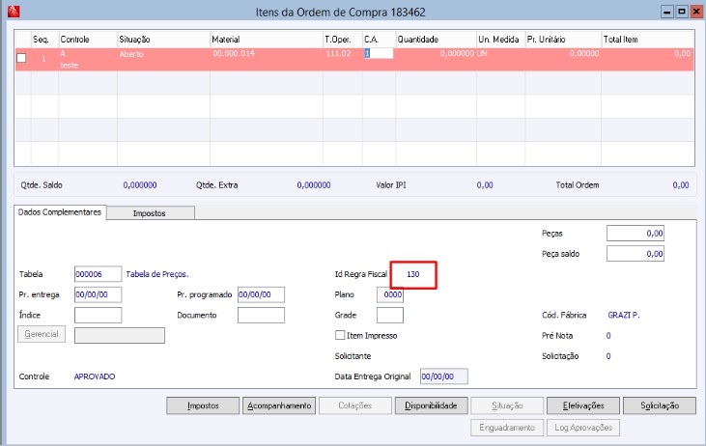Switch to the Impostos tab
Image resolution: width=706 pixels, height=446 pixels.
pos(150,213)
